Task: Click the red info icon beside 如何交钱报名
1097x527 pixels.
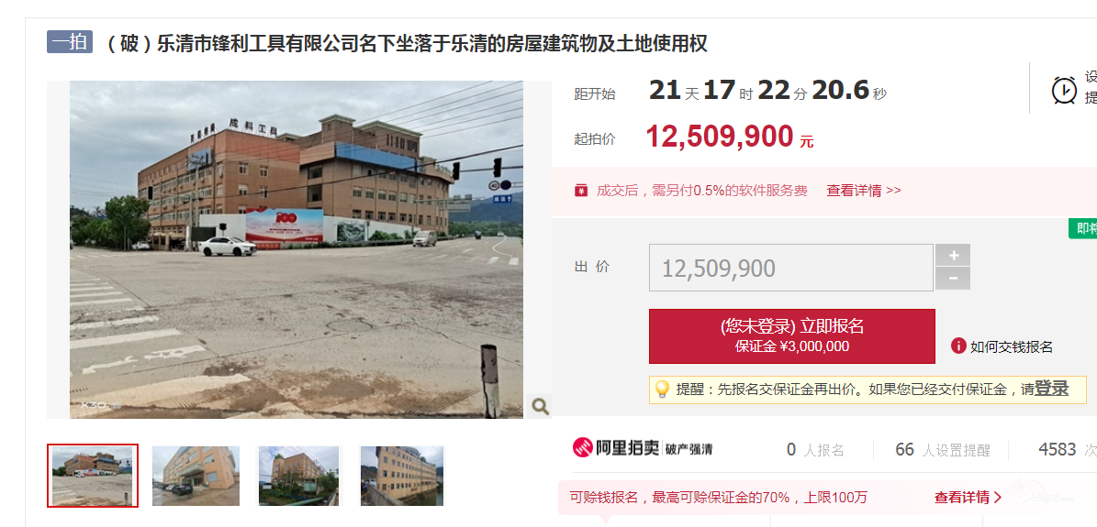Action: 957,346
